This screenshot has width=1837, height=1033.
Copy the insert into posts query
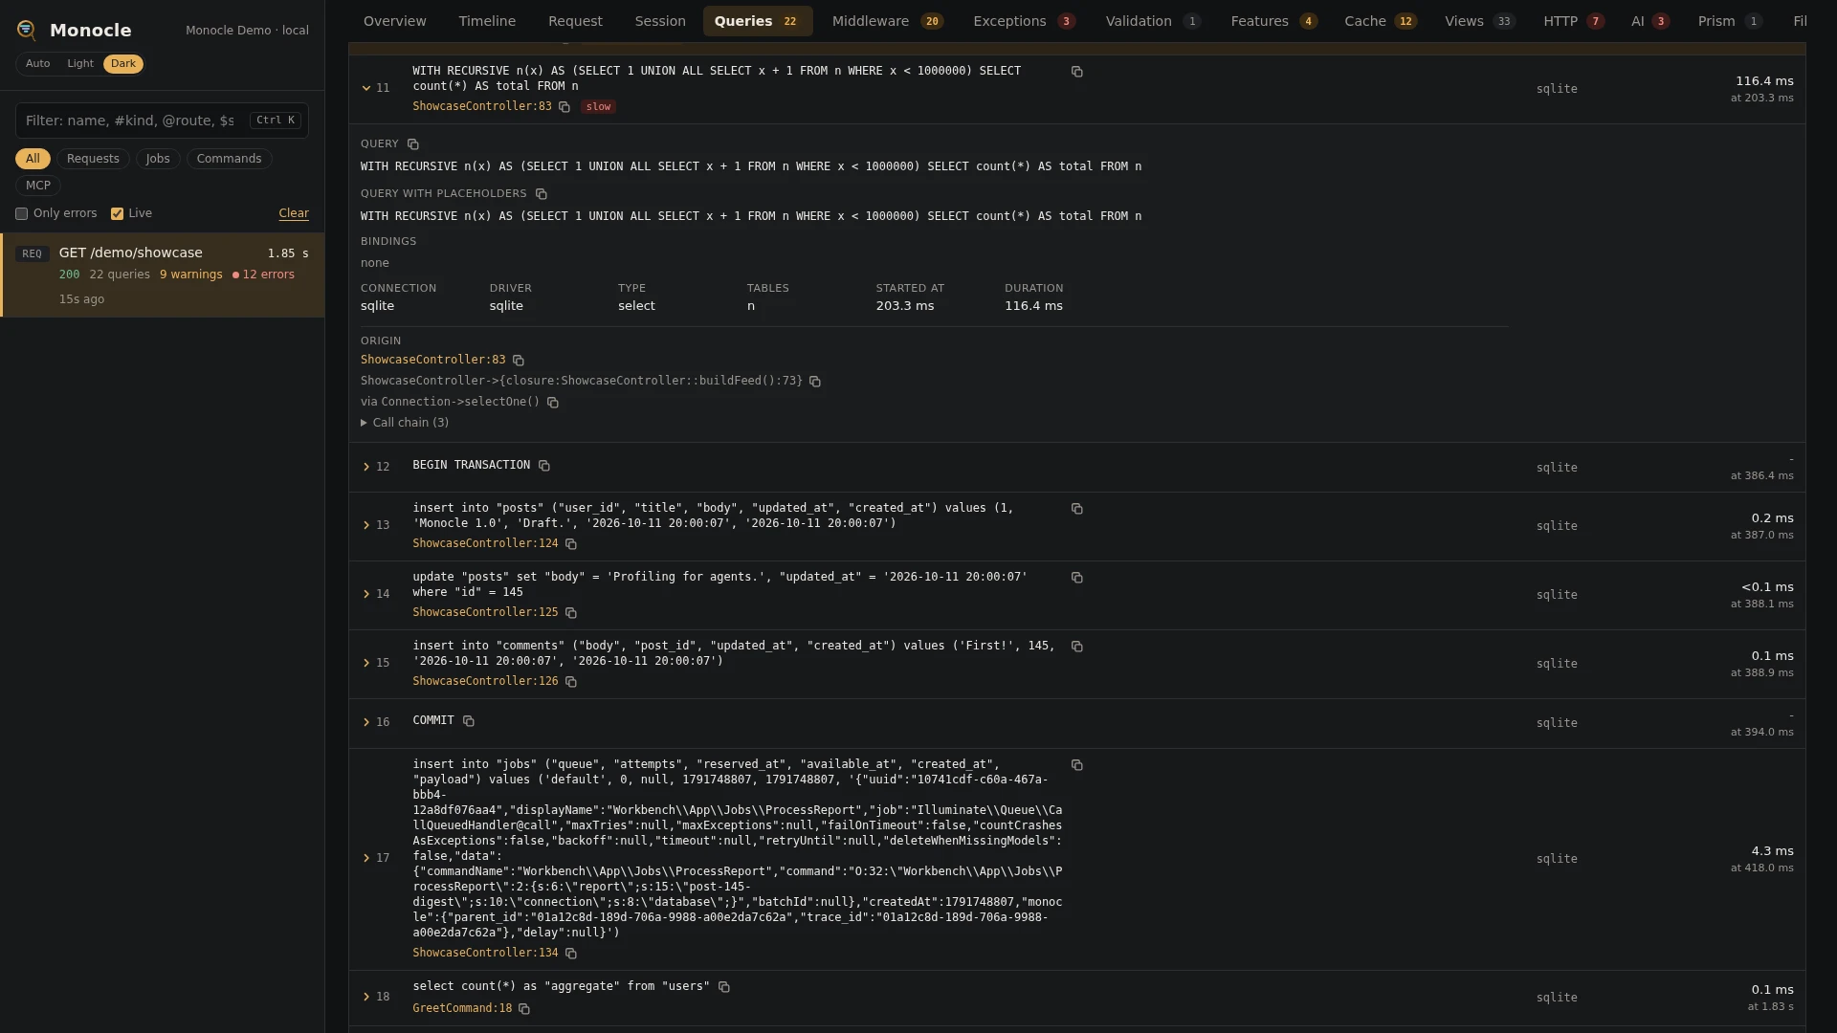(x=1076, y=509)
